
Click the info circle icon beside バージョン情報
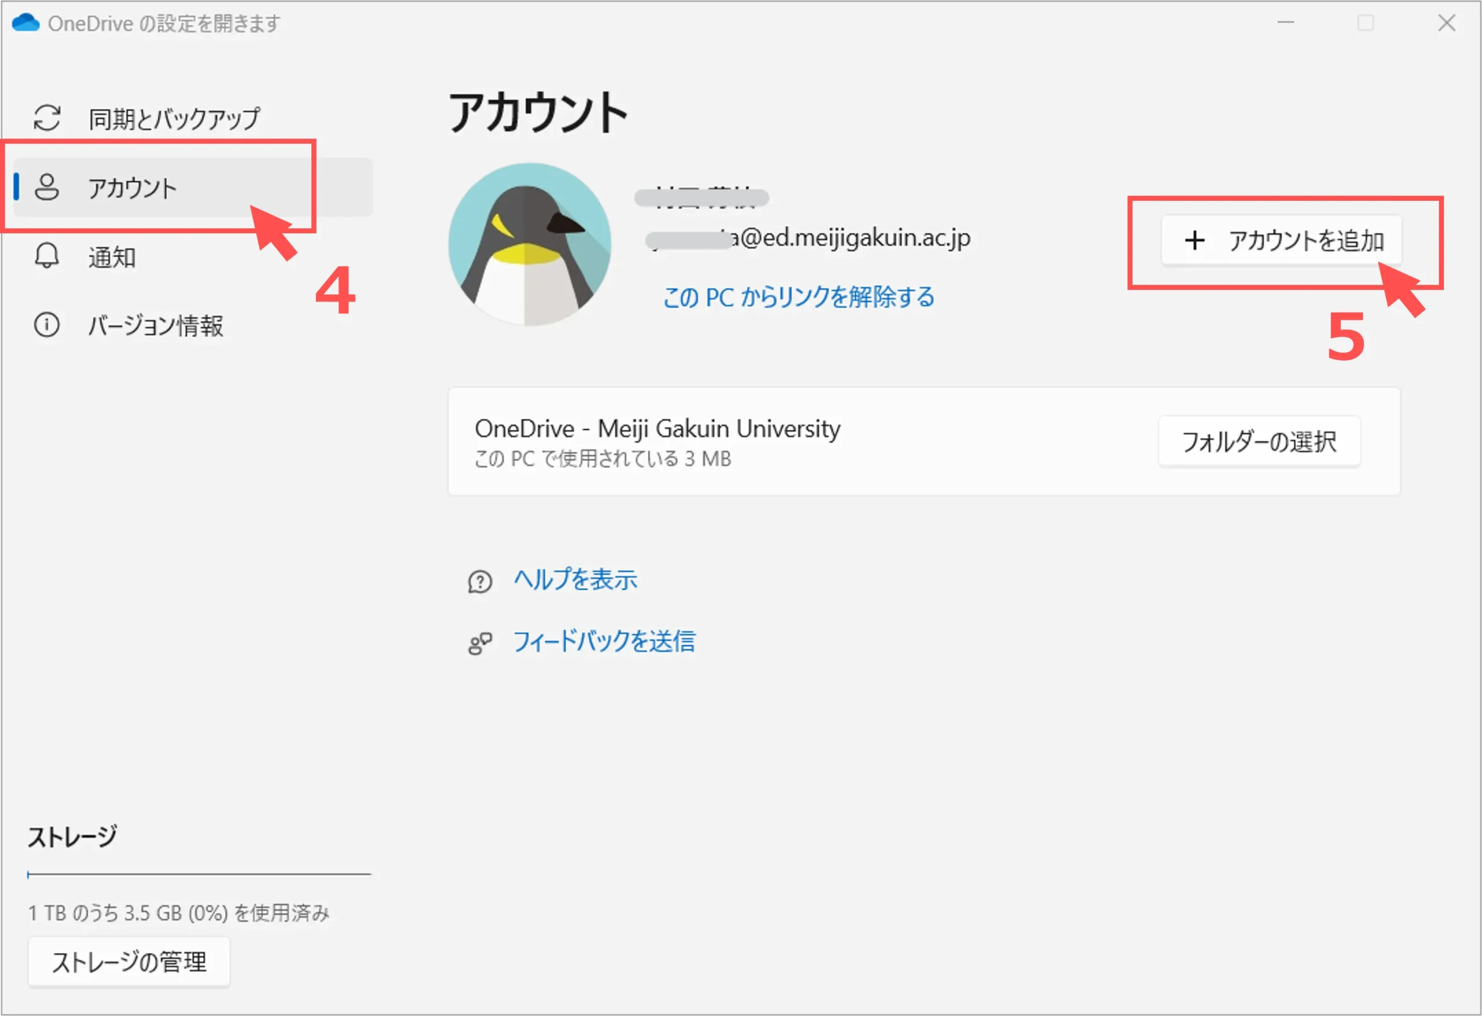point(46,325)
